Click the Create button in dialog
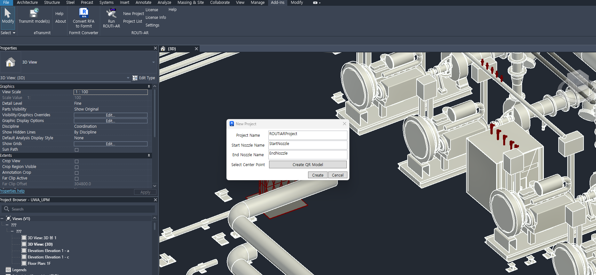The height and width of the screenshot is (275, 596). coord(317,175)
